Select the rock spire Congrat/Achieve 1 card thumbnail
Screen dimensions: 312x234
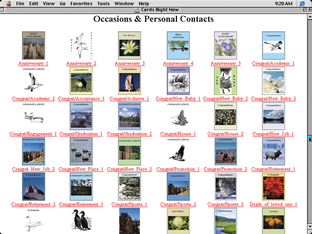[130, 81]
